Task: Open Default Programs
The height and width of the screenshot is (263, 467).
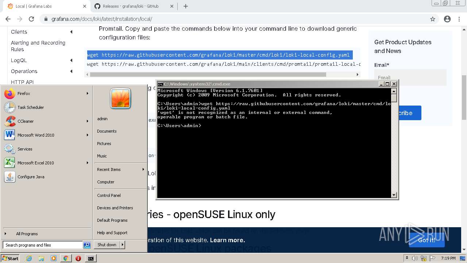Action: pos(112,220)
